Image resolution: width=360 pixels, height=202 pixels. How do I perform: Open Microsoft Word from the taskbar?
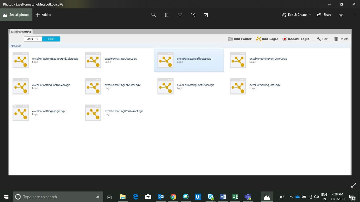[x=223, y=197]
